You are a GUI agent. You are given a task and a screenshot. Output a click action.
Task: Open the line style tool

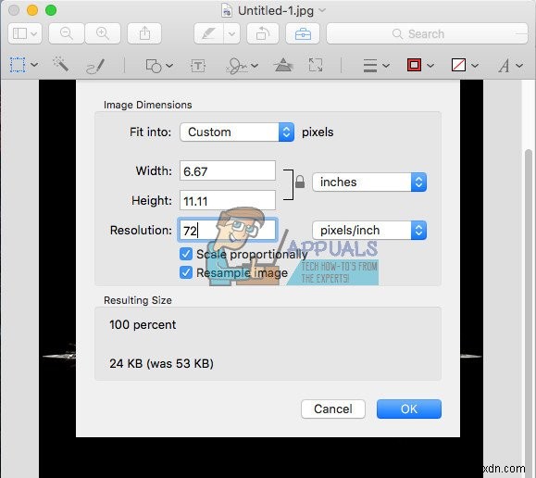[x=370, y=66]
